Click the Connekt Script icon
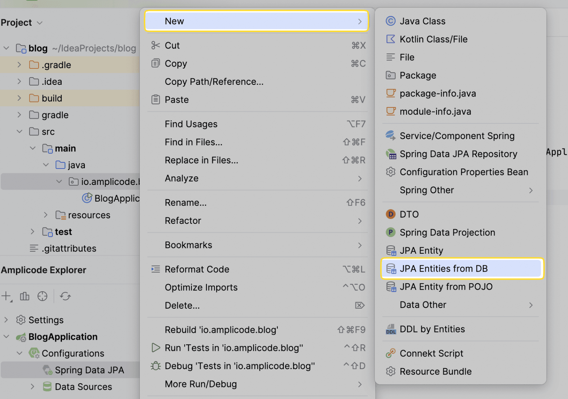Viewport: 568px width, 399px height. (x=391, y=353)
